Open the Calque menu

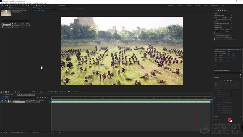(20, 3)
